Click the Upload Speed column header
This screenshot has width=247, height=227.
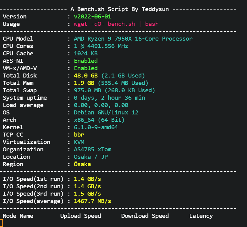(x=81, y=216)
